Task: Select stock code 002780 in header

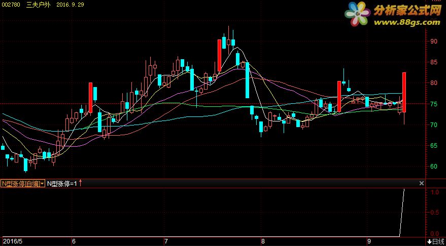Action: pyautogui.click(x=11, y=5)
